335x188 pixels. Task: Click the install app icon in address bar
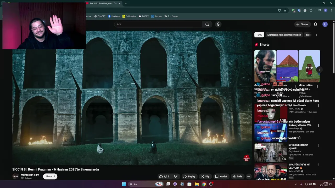click(x=280, y=10)
